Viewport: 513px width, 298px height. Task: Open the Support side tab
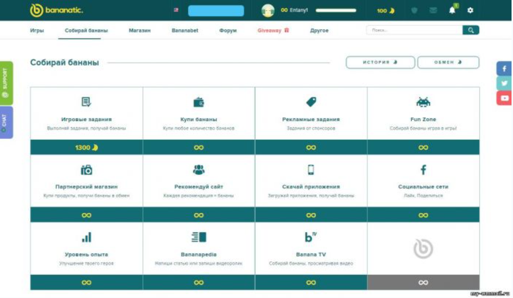coord(6,83)
